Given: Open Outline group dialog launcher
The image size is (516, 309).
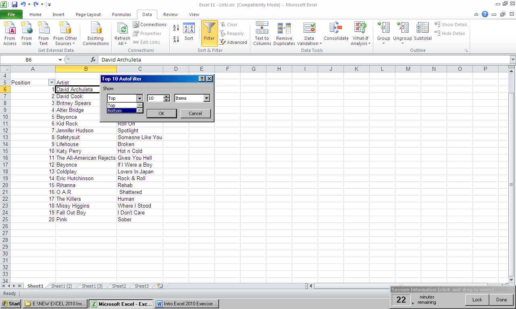Looking at the screenshot, I should click(x=466, y=51).
